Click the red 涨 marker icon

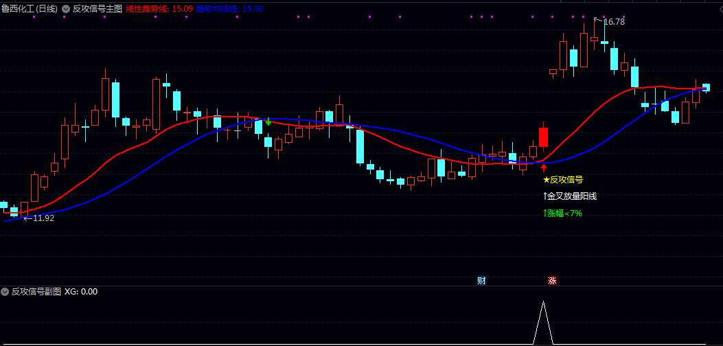click(553, 281)
